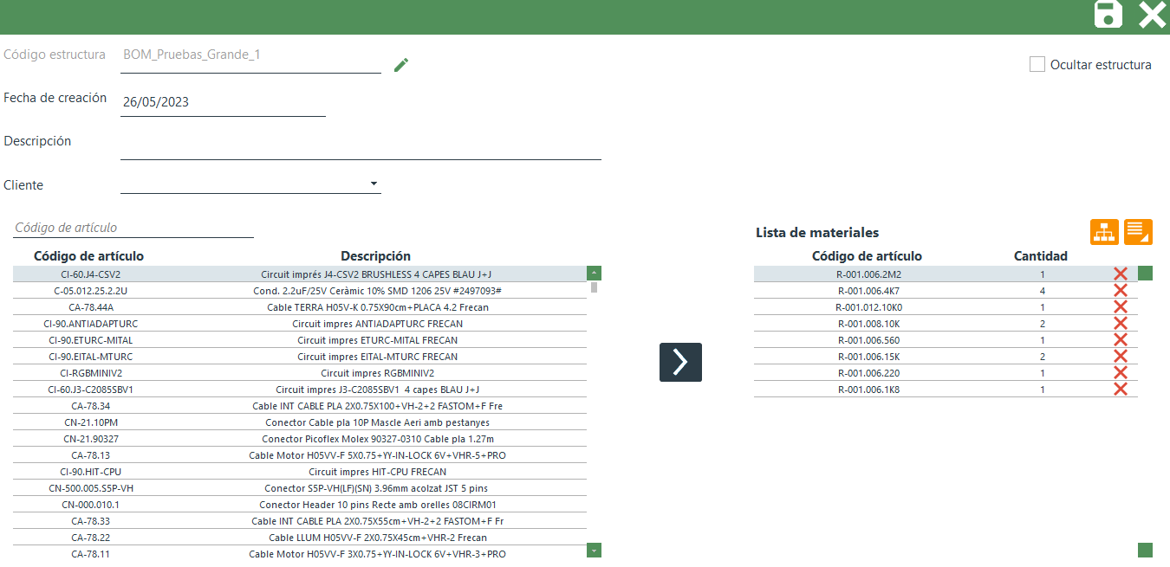The image size is (1170, 567).
Task: Click the Fecha de creación date field
Action: pyautogui.click(x=223, y=102)
